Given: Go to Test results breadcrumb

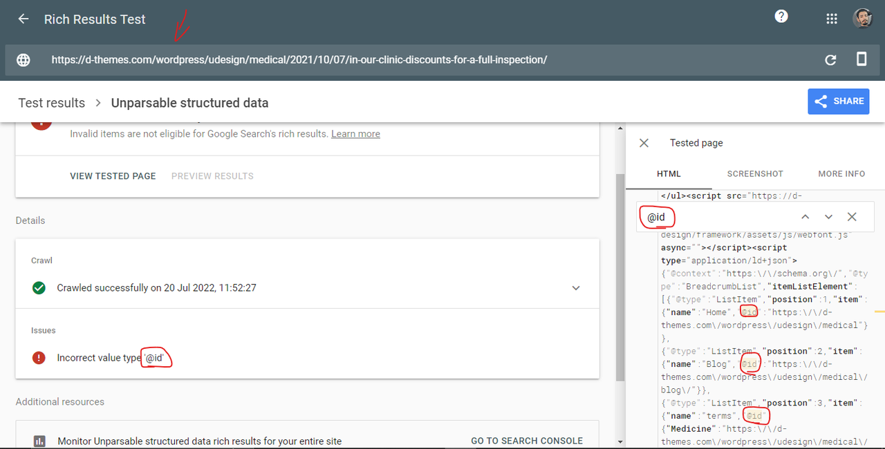Looking at the screenshot, I should (52, 103).
